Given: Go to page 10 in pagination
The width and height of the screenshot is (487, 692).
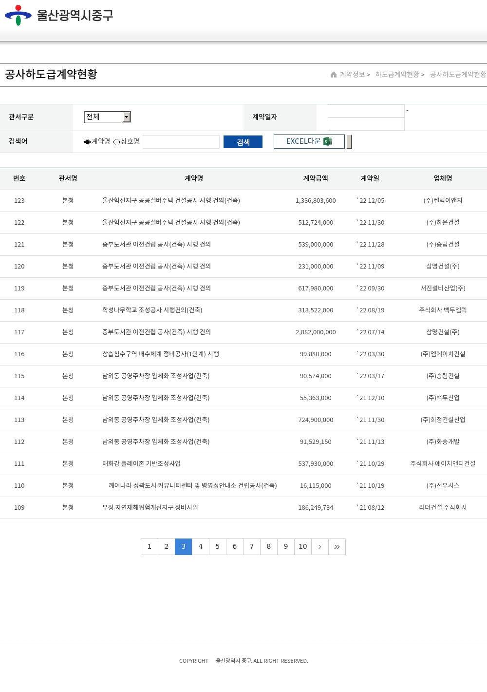Looking at the screenshot, I should point(303,547).
